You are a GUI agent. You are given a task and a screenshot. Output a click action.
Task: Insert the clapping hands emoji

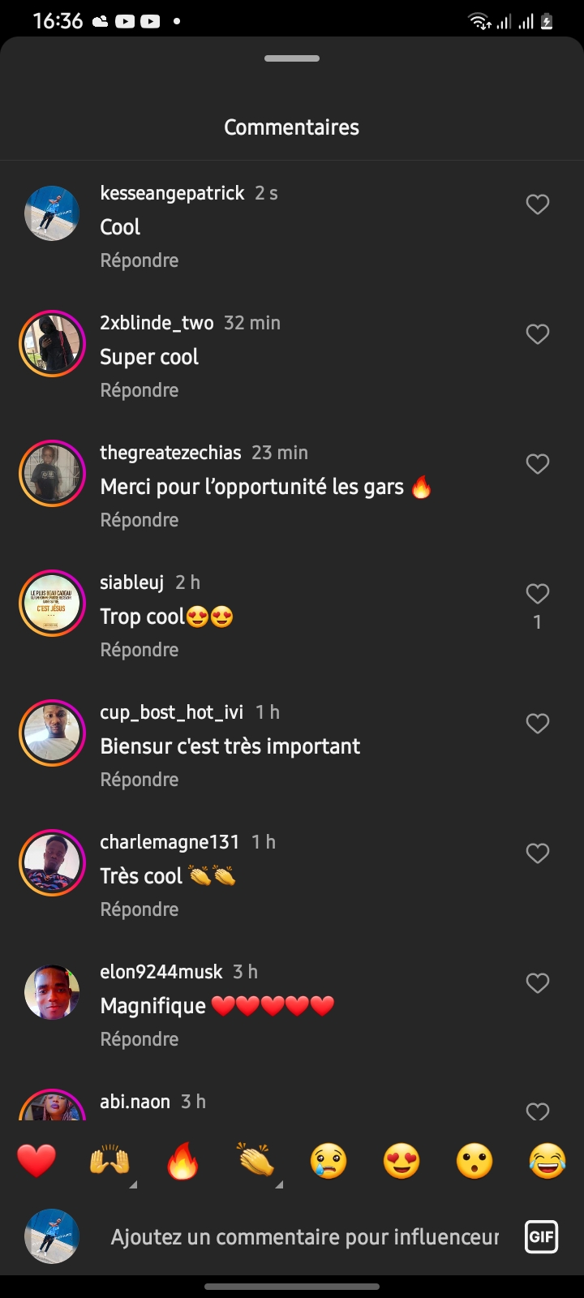click(x=255, y=1161)
